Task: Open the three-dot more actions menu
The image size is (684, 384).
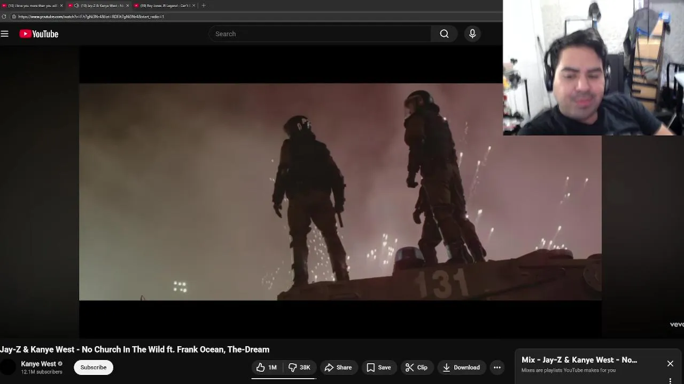Action: pyautogui.click(x=497, y=367)
